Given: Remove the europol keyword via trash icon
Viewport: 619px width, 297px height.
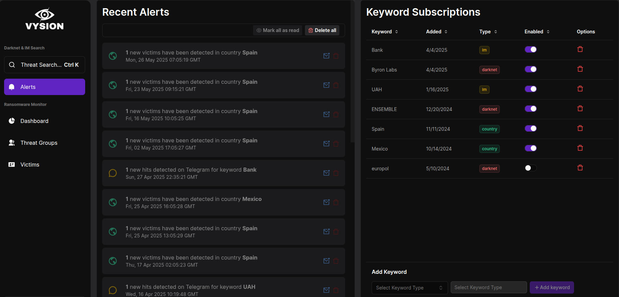Looking at the screenshot, I should (580, 168).
